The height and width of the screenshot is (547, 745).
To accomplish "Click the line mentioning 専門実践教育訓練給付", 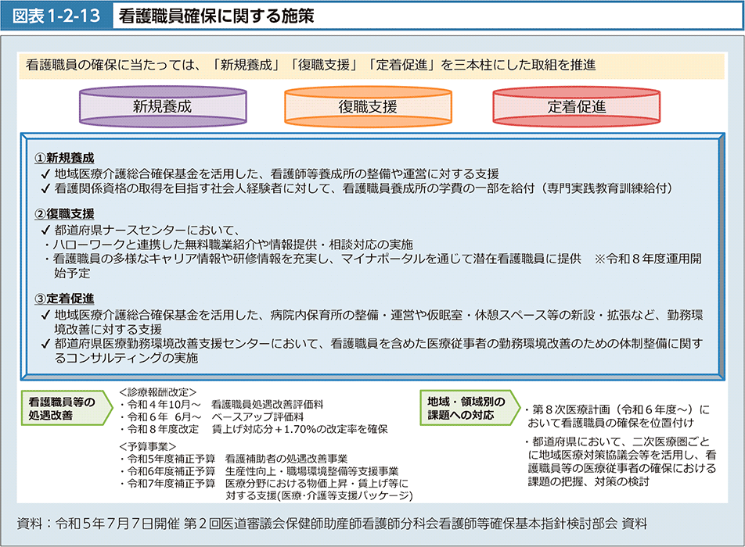I will pyautogui.click(x=363, y=188).
